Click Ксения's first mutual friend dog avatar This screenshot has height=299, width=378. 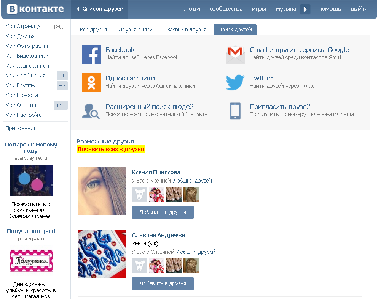point(140,194)
